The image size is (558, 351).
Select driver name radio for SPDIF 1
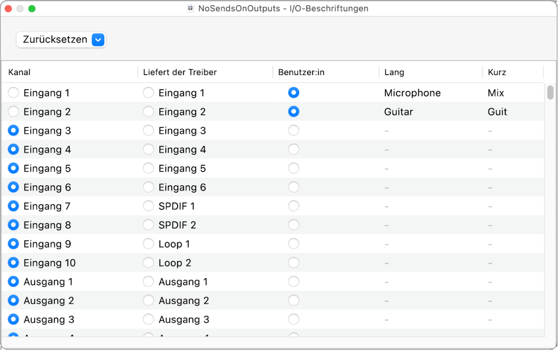coord(148,206)
